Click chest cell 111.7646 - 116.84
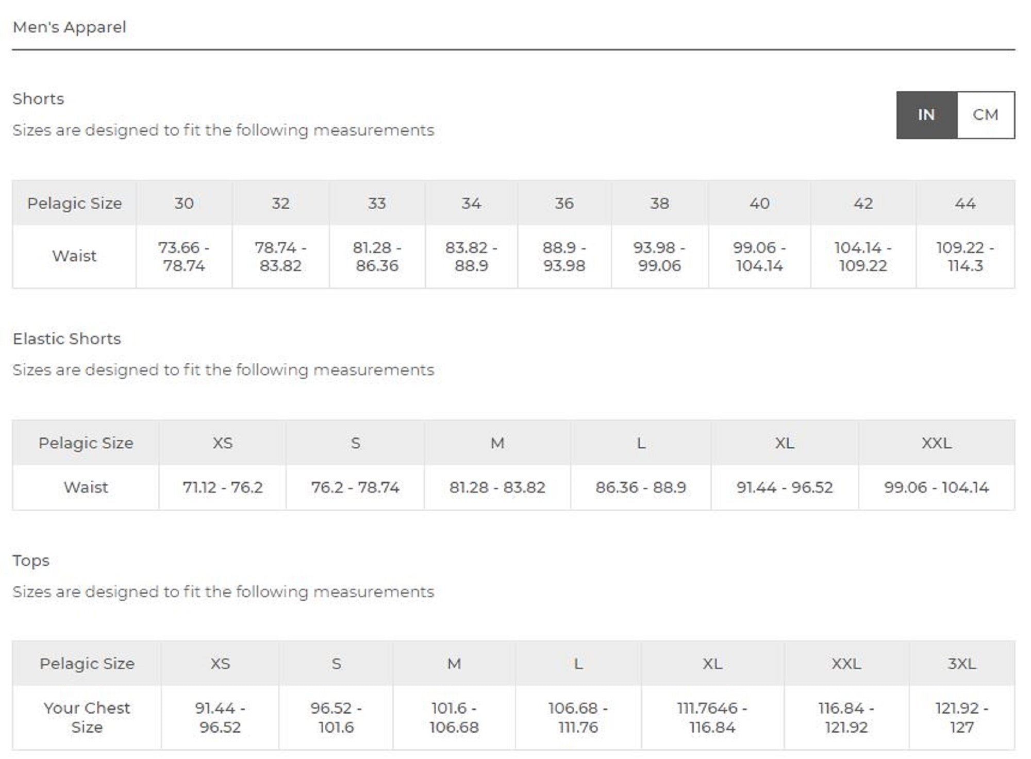1031x759 pixels. (x=712, y=717)
